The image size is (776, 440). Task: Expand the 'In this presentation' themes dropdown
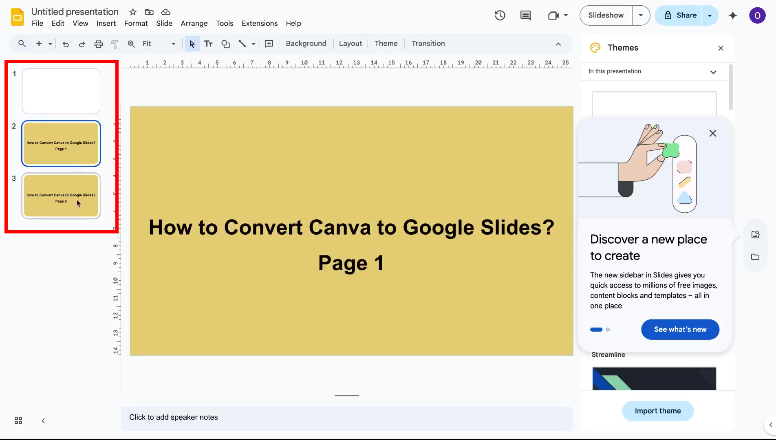point(713,72)
